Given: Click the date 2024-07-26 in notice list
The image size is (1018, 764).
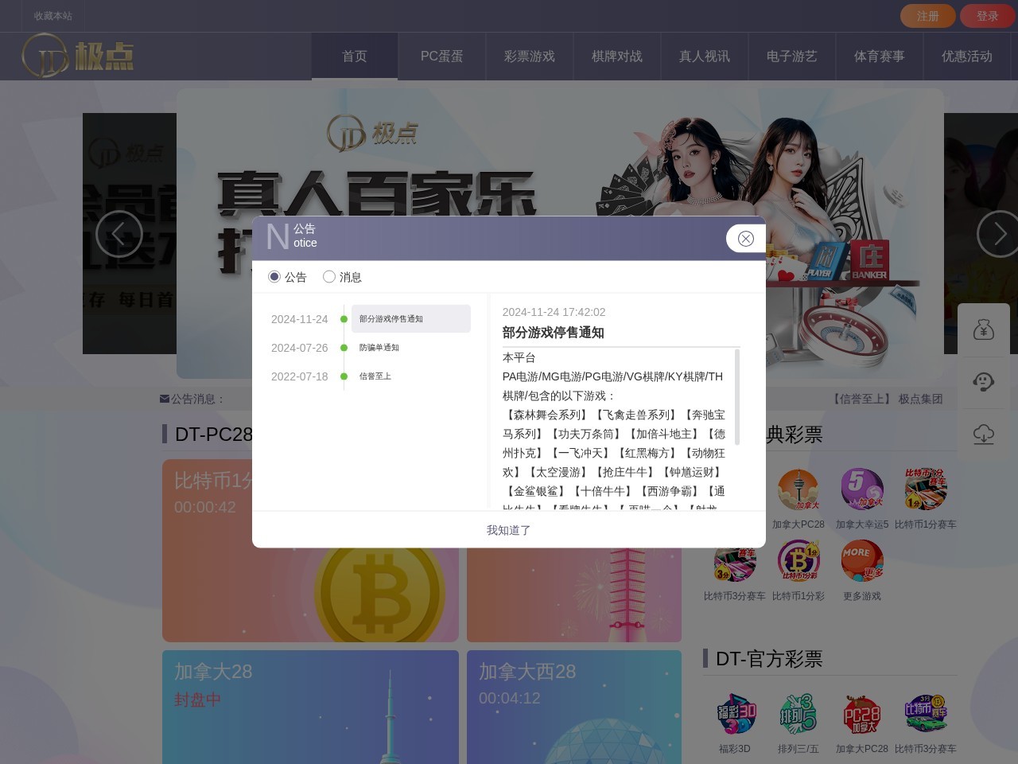Looking at the screenshot, I should (x=299, y=348).
